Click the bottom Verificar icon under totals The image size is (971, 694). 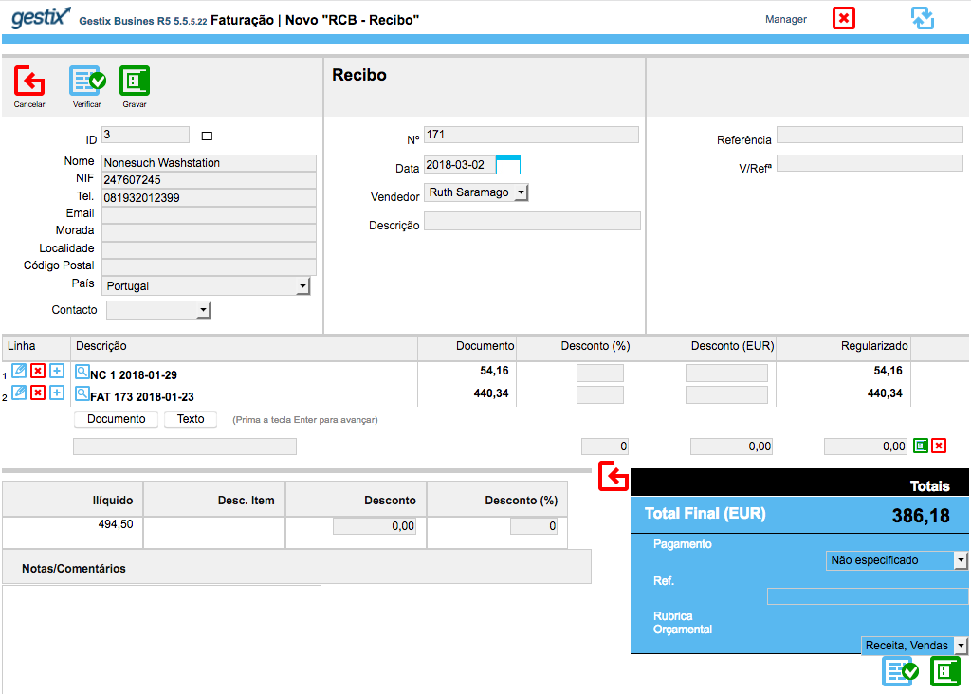(900, 671)
